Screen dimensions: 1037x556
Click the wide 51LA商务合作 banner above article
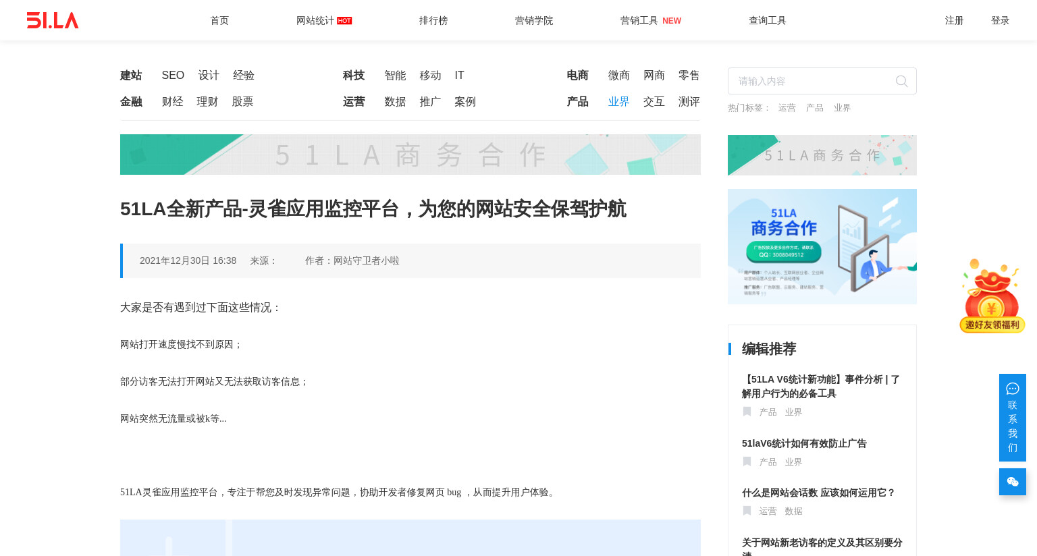click(x=410, y=155)
